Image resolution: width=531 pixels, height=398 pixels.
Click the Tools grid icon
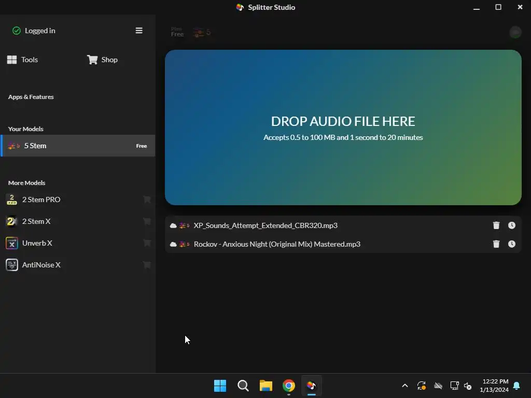pyautogui.click(x=12, y=60)
